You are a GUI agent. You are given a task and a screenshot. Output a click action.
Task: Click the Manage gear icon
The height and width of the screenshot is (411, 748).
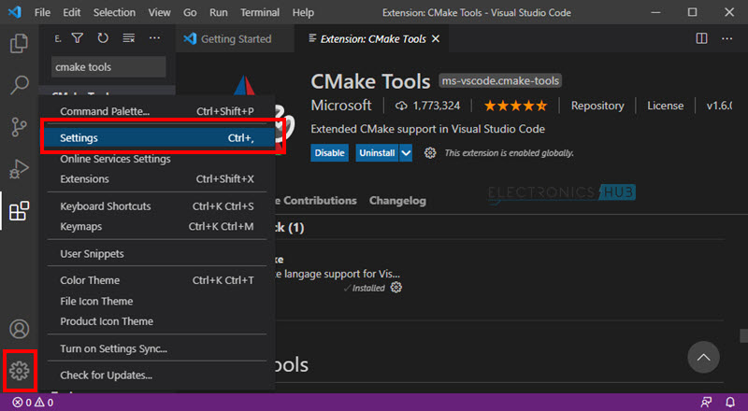19,371
